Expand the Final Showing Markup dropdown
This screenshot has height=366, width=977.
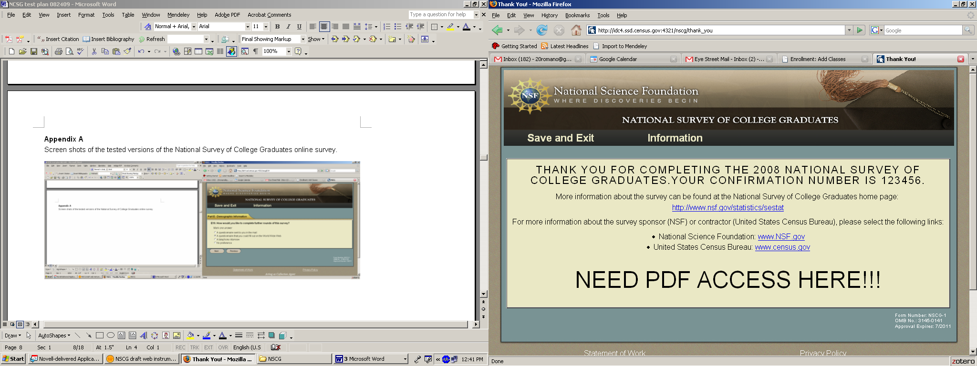(x=302, y=39)
